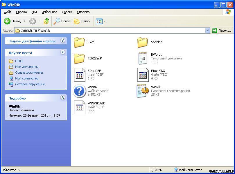The image size is (235, 174).
Task: Select the WinRik help file icon
Action: (x=80, y=91)
